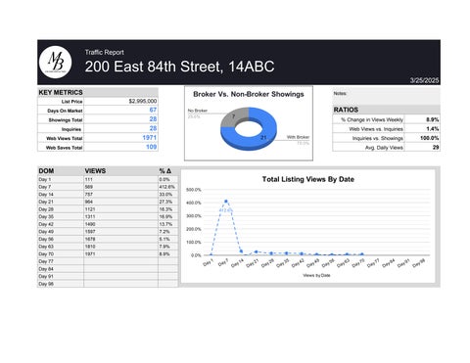Click the 'List Price' label
470x363 pixels.
click(x=71, y=102)
